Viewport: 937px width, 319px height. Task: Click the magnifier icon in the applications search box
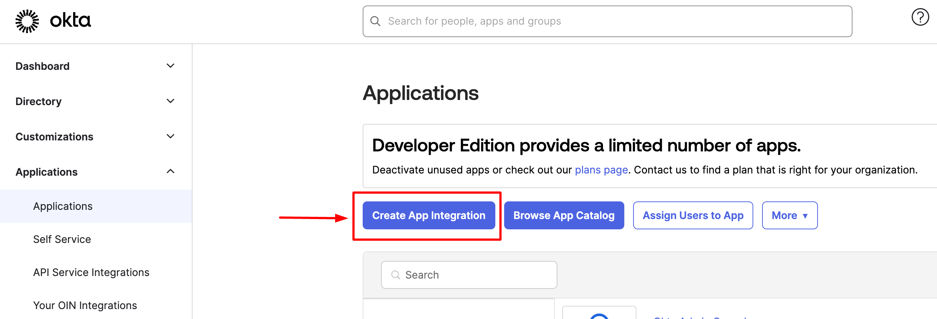(x=395, y=275)
